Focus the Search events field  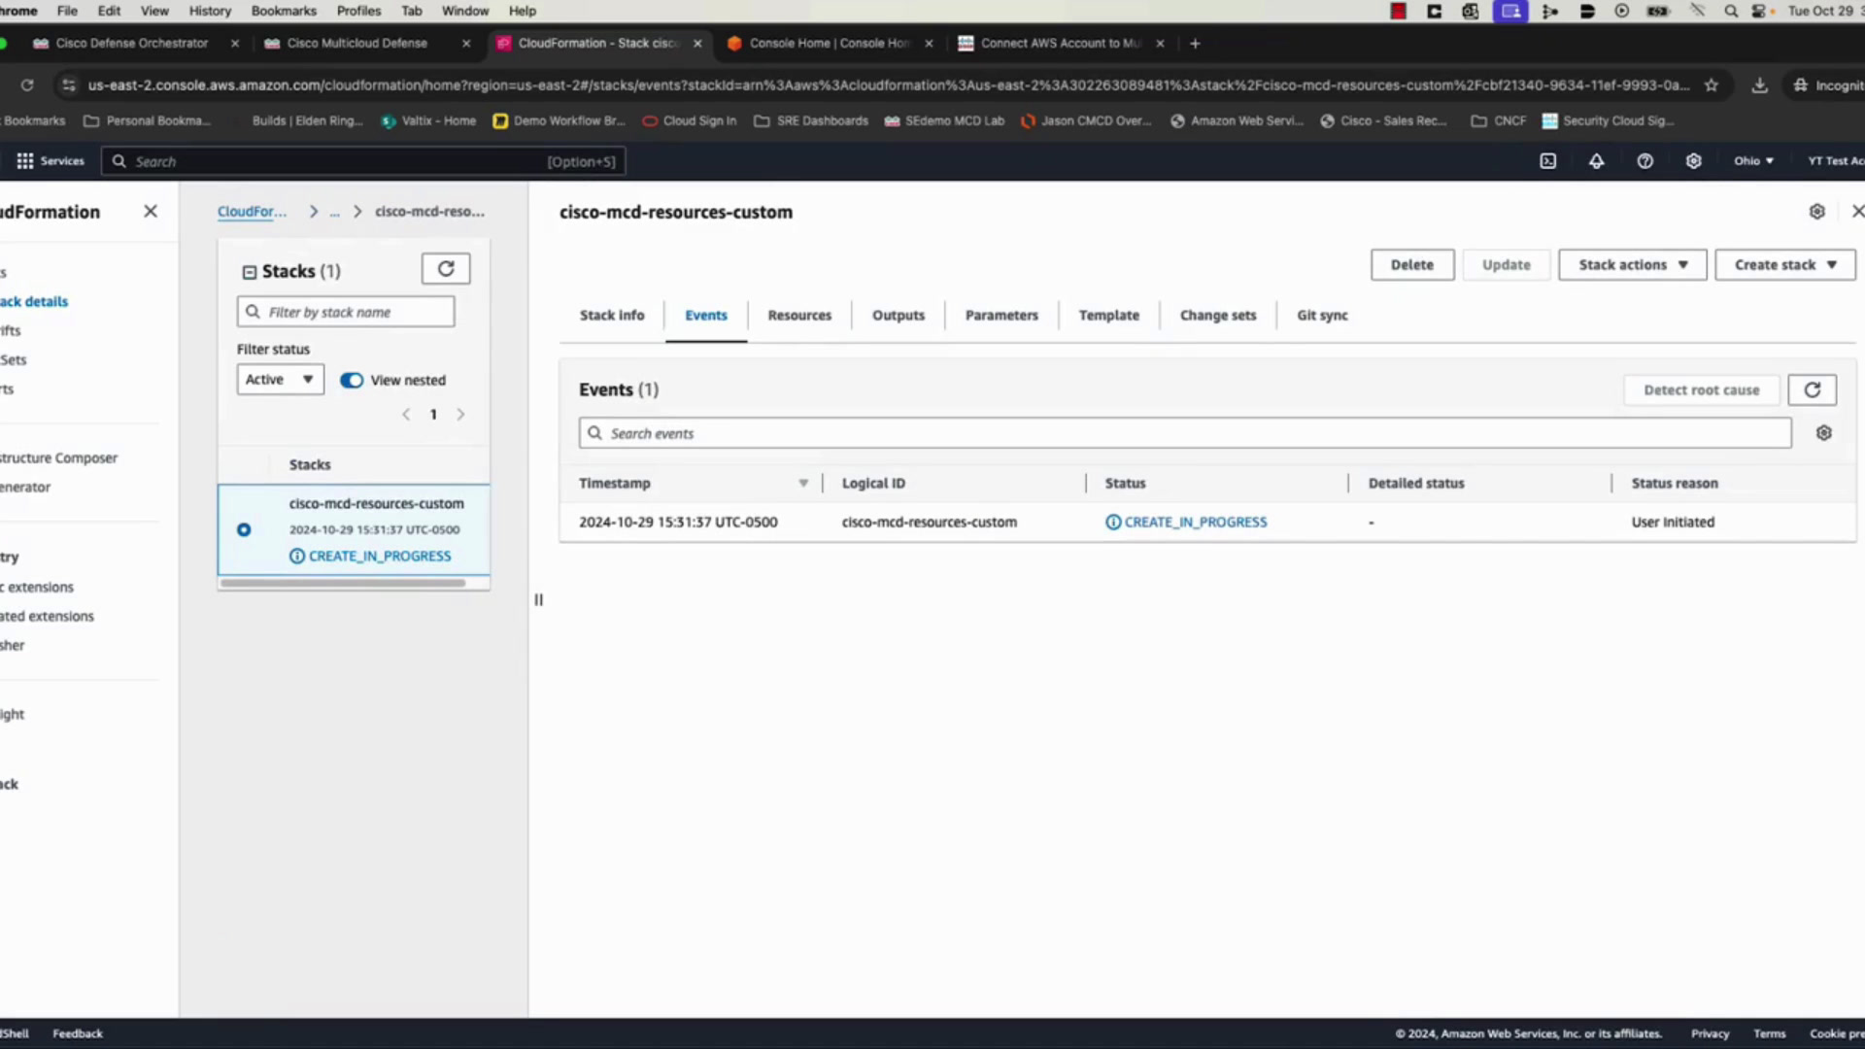click(1185, 433)
